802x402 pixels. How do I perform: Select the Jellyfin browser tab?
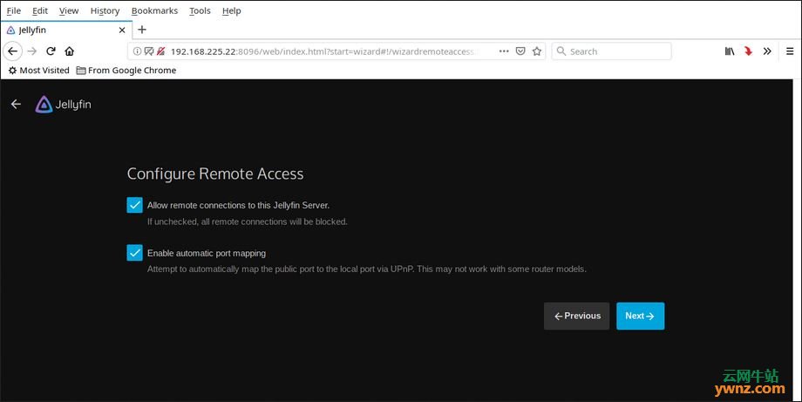click(66, 31)
